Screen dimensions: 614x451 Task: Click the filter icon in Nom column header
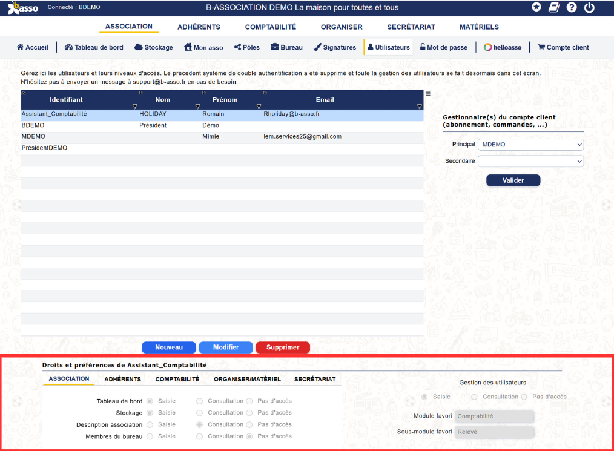point(198,107)
